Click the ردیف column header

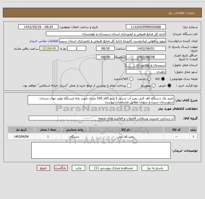[x=193, y=130]
